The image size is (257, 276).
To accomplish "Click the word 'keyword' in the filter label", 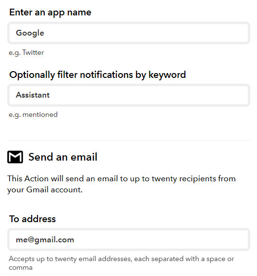I will coord(167,75).
